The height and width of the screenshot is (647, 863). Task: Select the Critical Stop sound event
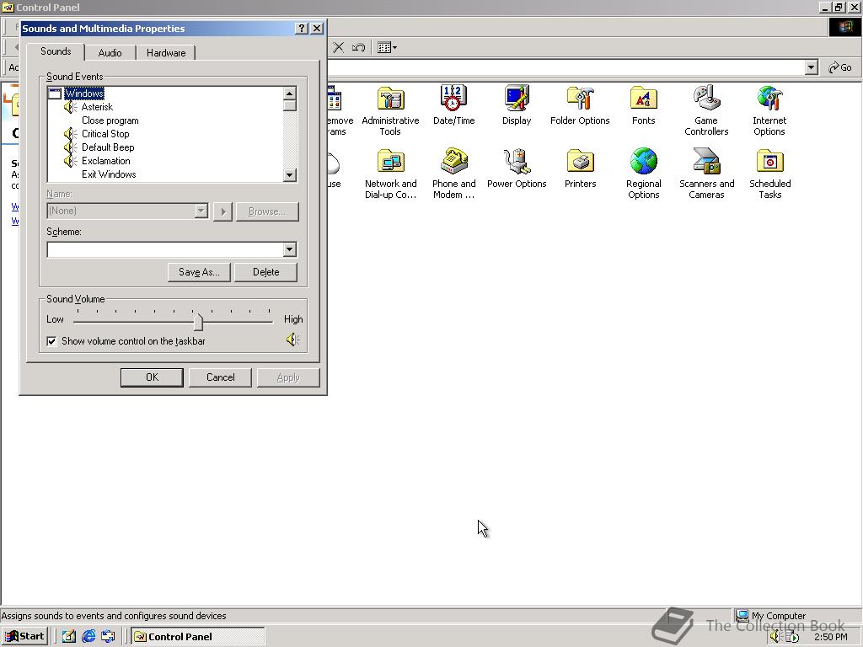coord(105,134)
